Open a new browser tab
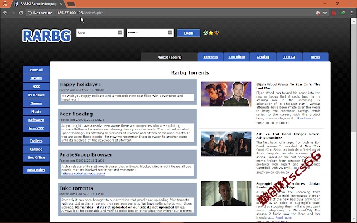The width and height of the screenshot is (357, 223). click(x=71, y=4)
